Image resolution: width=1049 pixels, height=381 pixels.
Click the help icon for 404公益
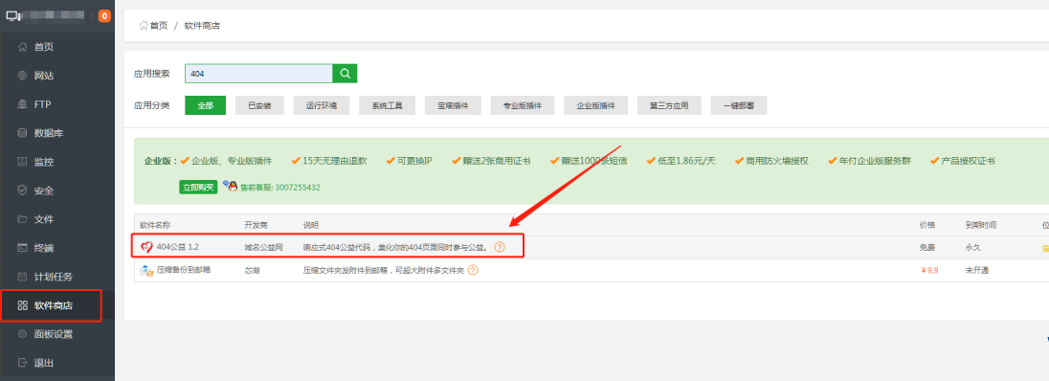[499, 247]
